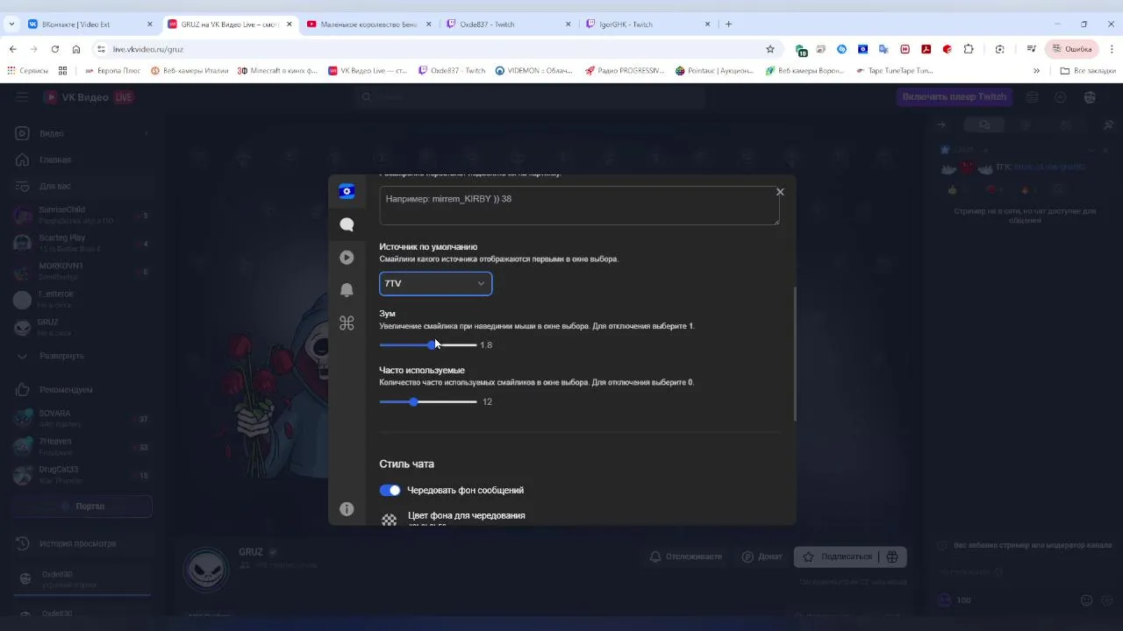The width and height of the screenshot is (1123, 631).
Task: Open the Европа Плюс bookmark
Action: (x=112, y=70)
